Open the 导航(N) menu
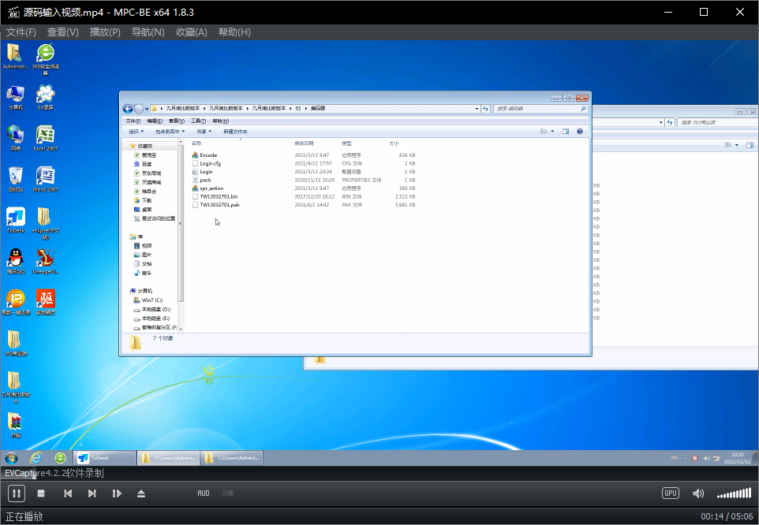759x525 pixels. point(148,32)
